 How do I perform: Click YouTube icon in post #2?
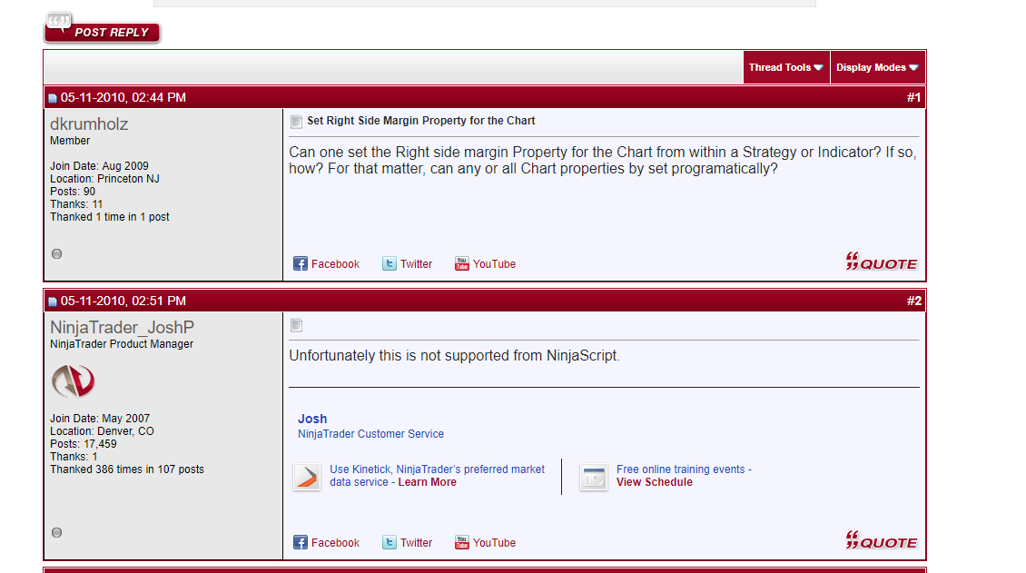point(462,542)
